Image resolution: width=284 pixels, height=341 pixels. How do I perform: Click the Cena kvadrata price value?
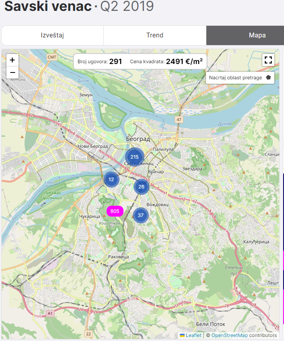coord(184,62)
